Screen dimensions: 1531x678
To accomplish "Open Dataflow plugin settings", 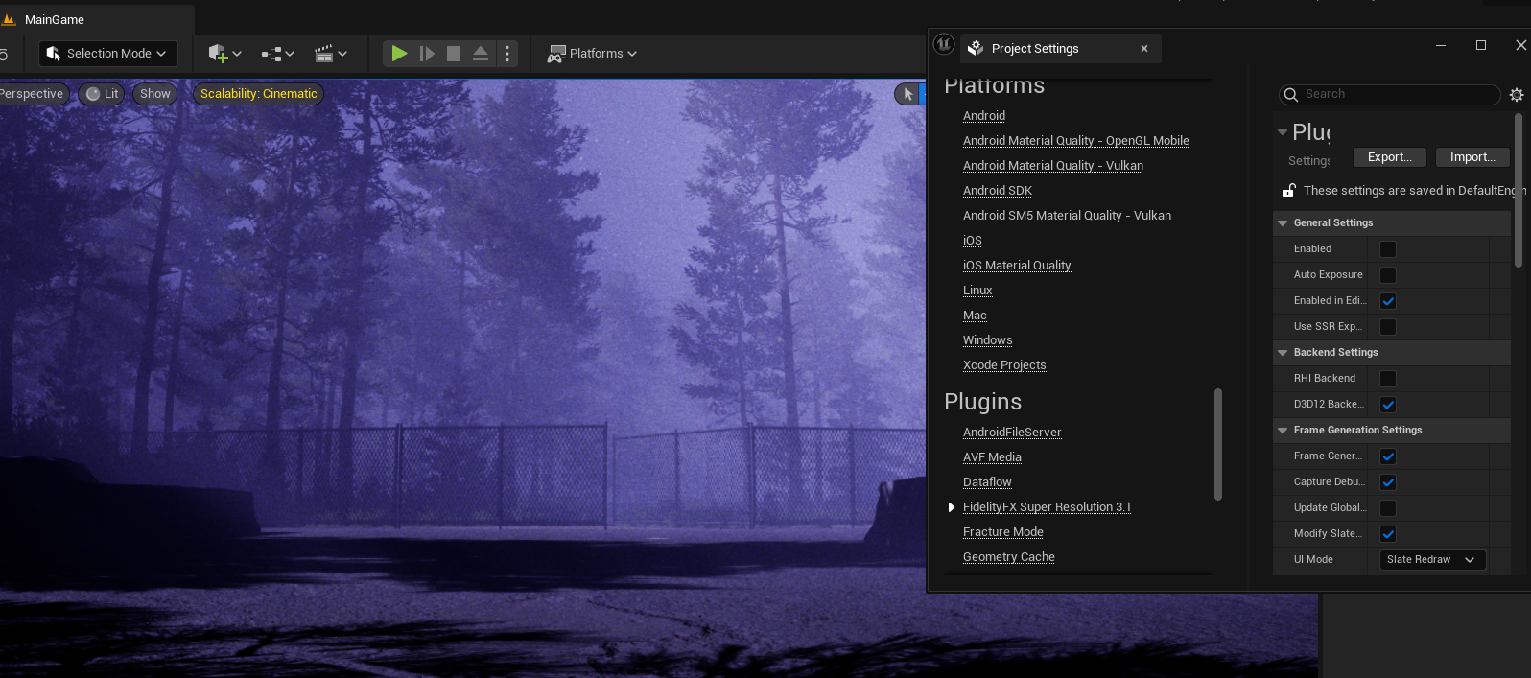I will (x=987, y=482).
